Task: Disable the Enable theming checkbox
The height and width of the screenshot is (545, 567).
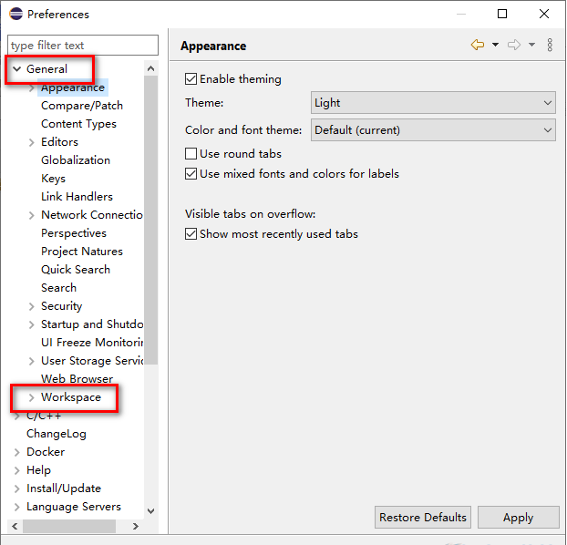Action: (191, 79)
